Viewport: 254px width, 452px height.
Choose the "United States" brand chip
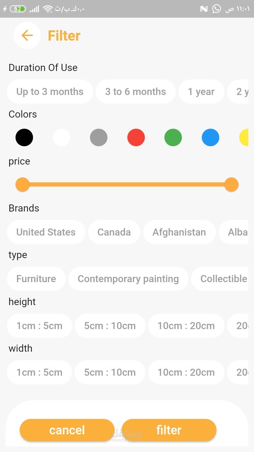tap(46, 232)
